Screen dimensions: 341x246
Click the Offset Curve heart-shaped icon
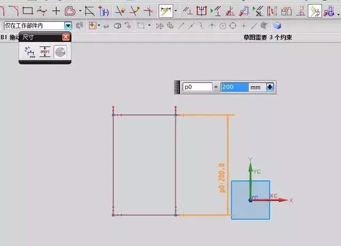tap(70, 10)
